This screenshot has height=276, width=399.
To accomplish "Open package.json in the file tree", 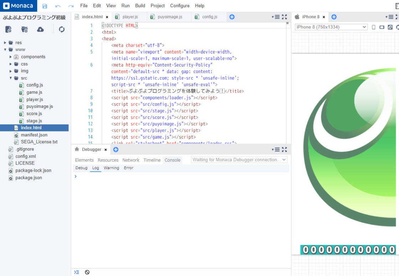I will point(28,178).
